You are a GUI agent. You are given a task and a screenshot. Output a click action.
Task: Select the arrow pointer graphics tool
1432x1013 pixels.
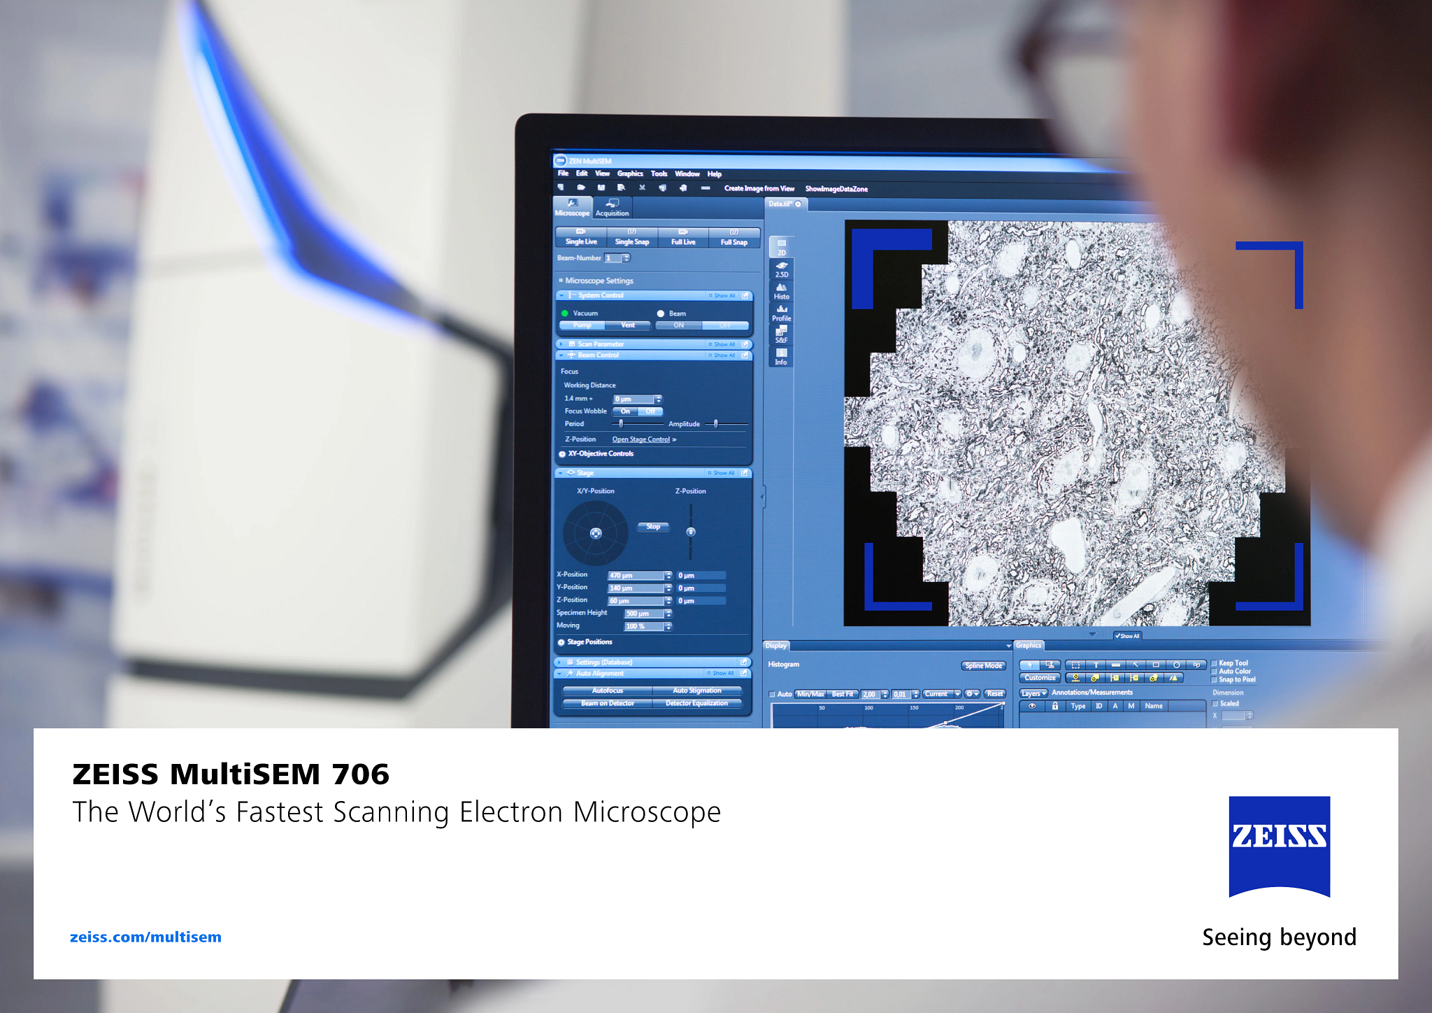[x=1029, y=665]
